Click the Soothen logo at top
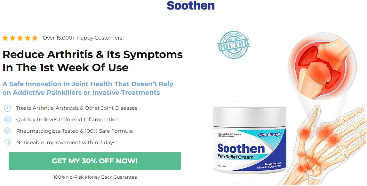Image resolution: width=367 pixels, height=186 pixels. click(190, 6)
